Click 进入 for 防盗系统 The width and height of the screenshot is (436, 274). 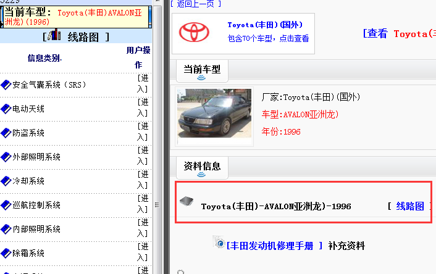coord(143,131)
